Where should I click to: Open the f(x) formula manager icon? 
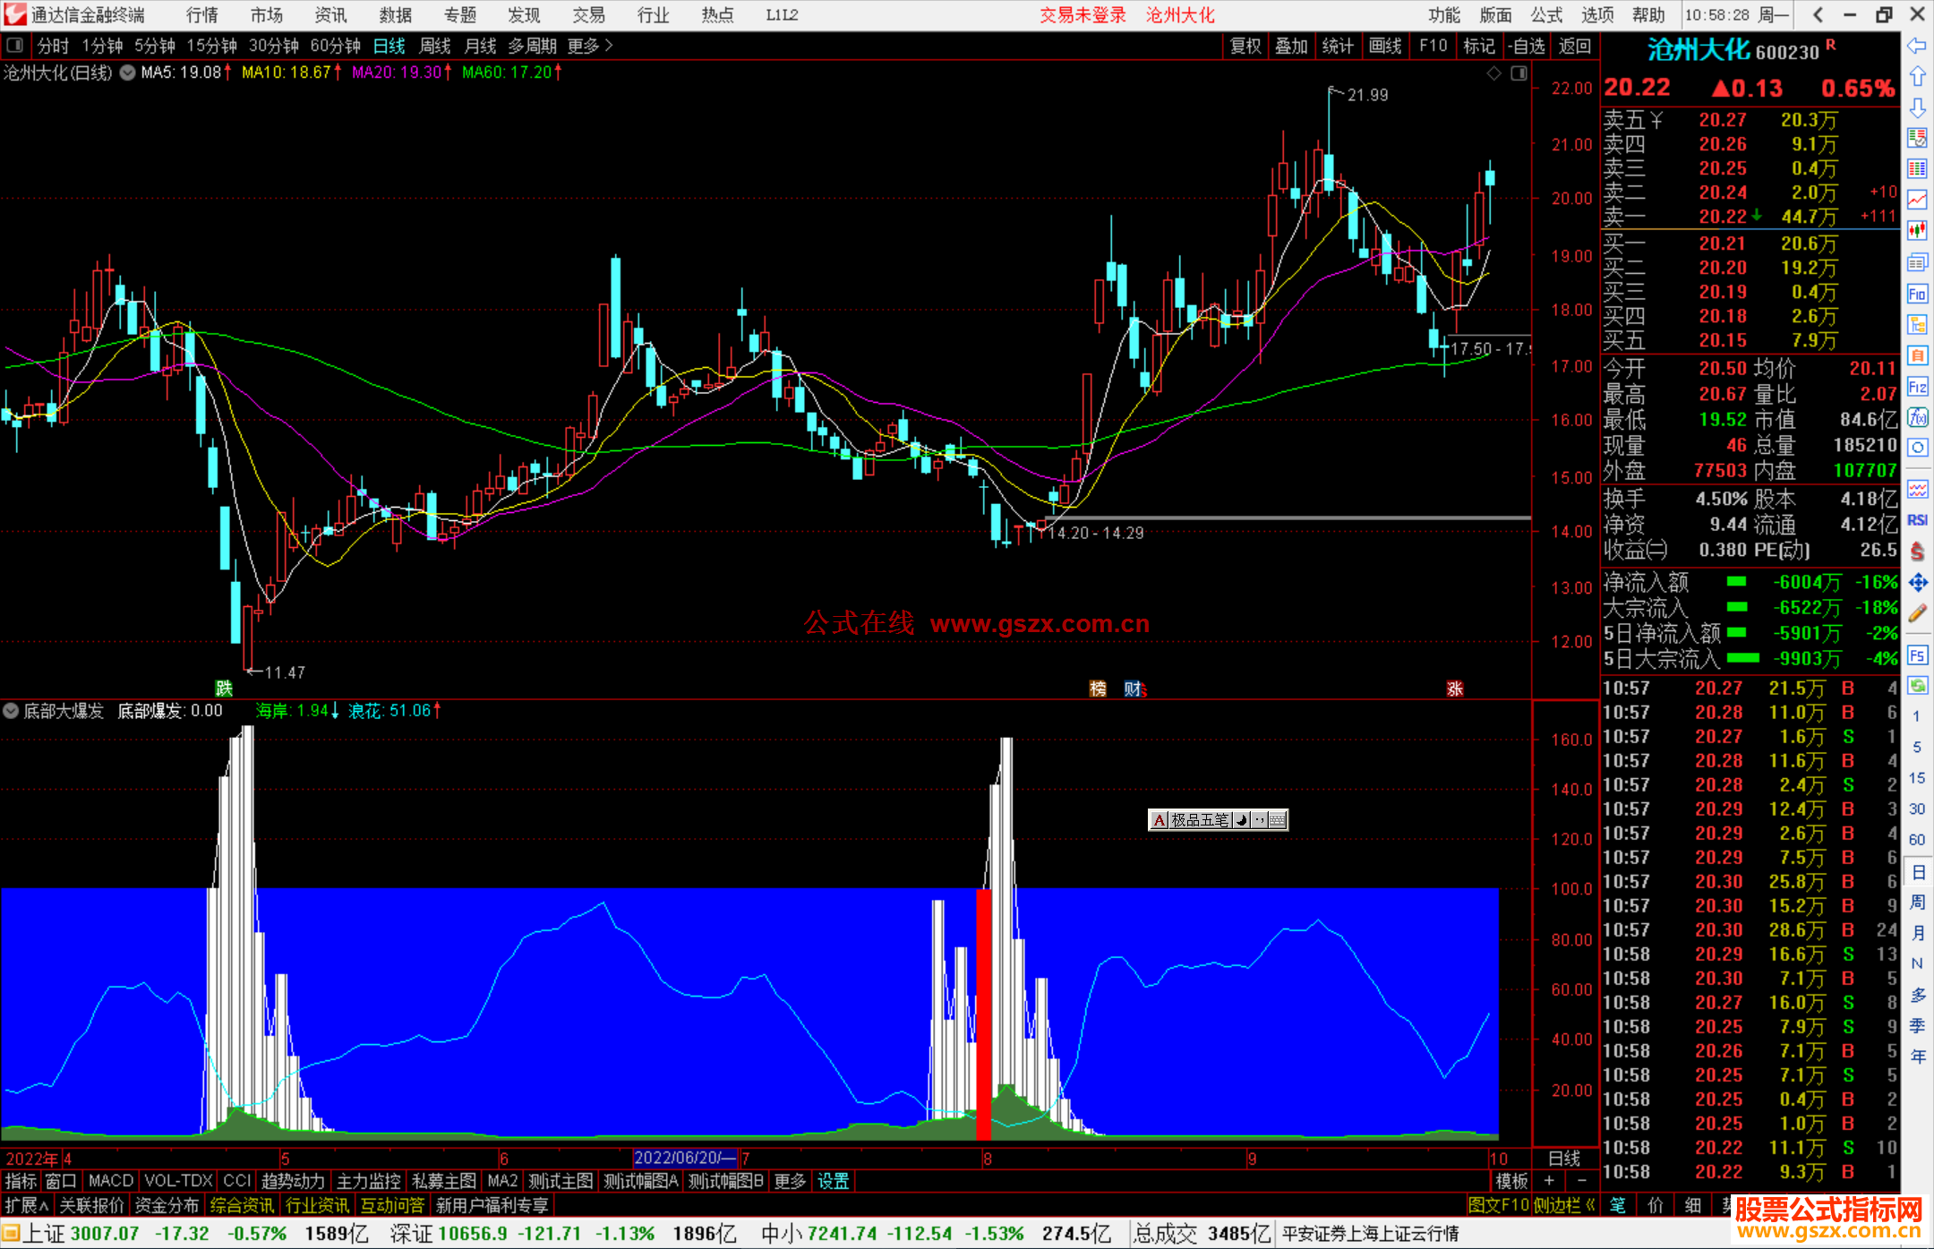(1917, 417)
